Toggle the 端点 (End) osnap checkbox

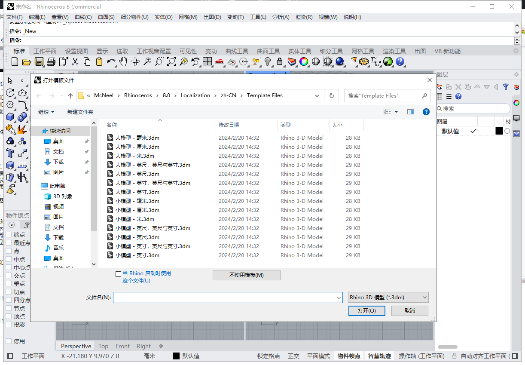click(x=8, y=235)
